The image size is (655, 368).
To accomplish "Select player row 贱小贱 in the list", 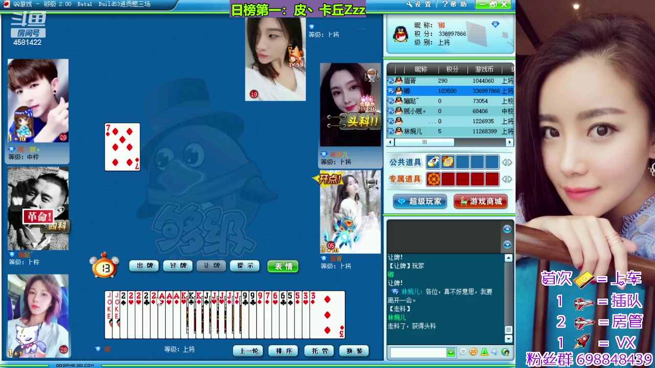I will click(x=450, y=111).
